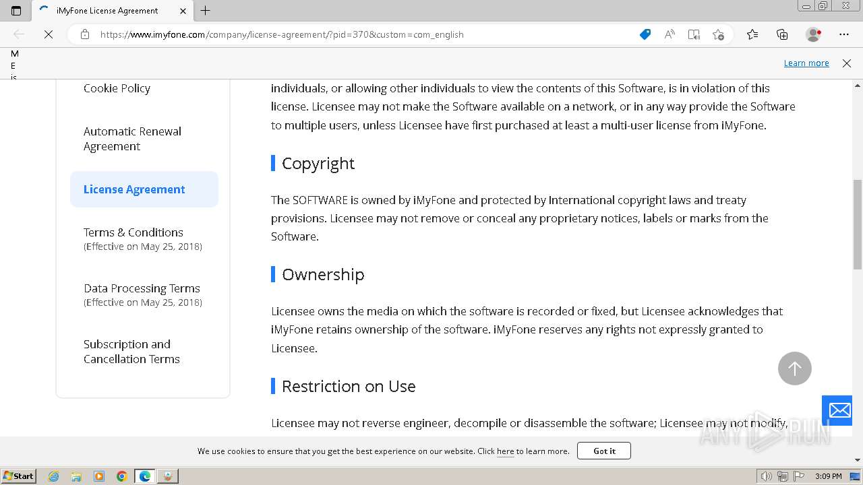
Task: Open the tab actions menu icon
Action: click(x=16, y=10)
